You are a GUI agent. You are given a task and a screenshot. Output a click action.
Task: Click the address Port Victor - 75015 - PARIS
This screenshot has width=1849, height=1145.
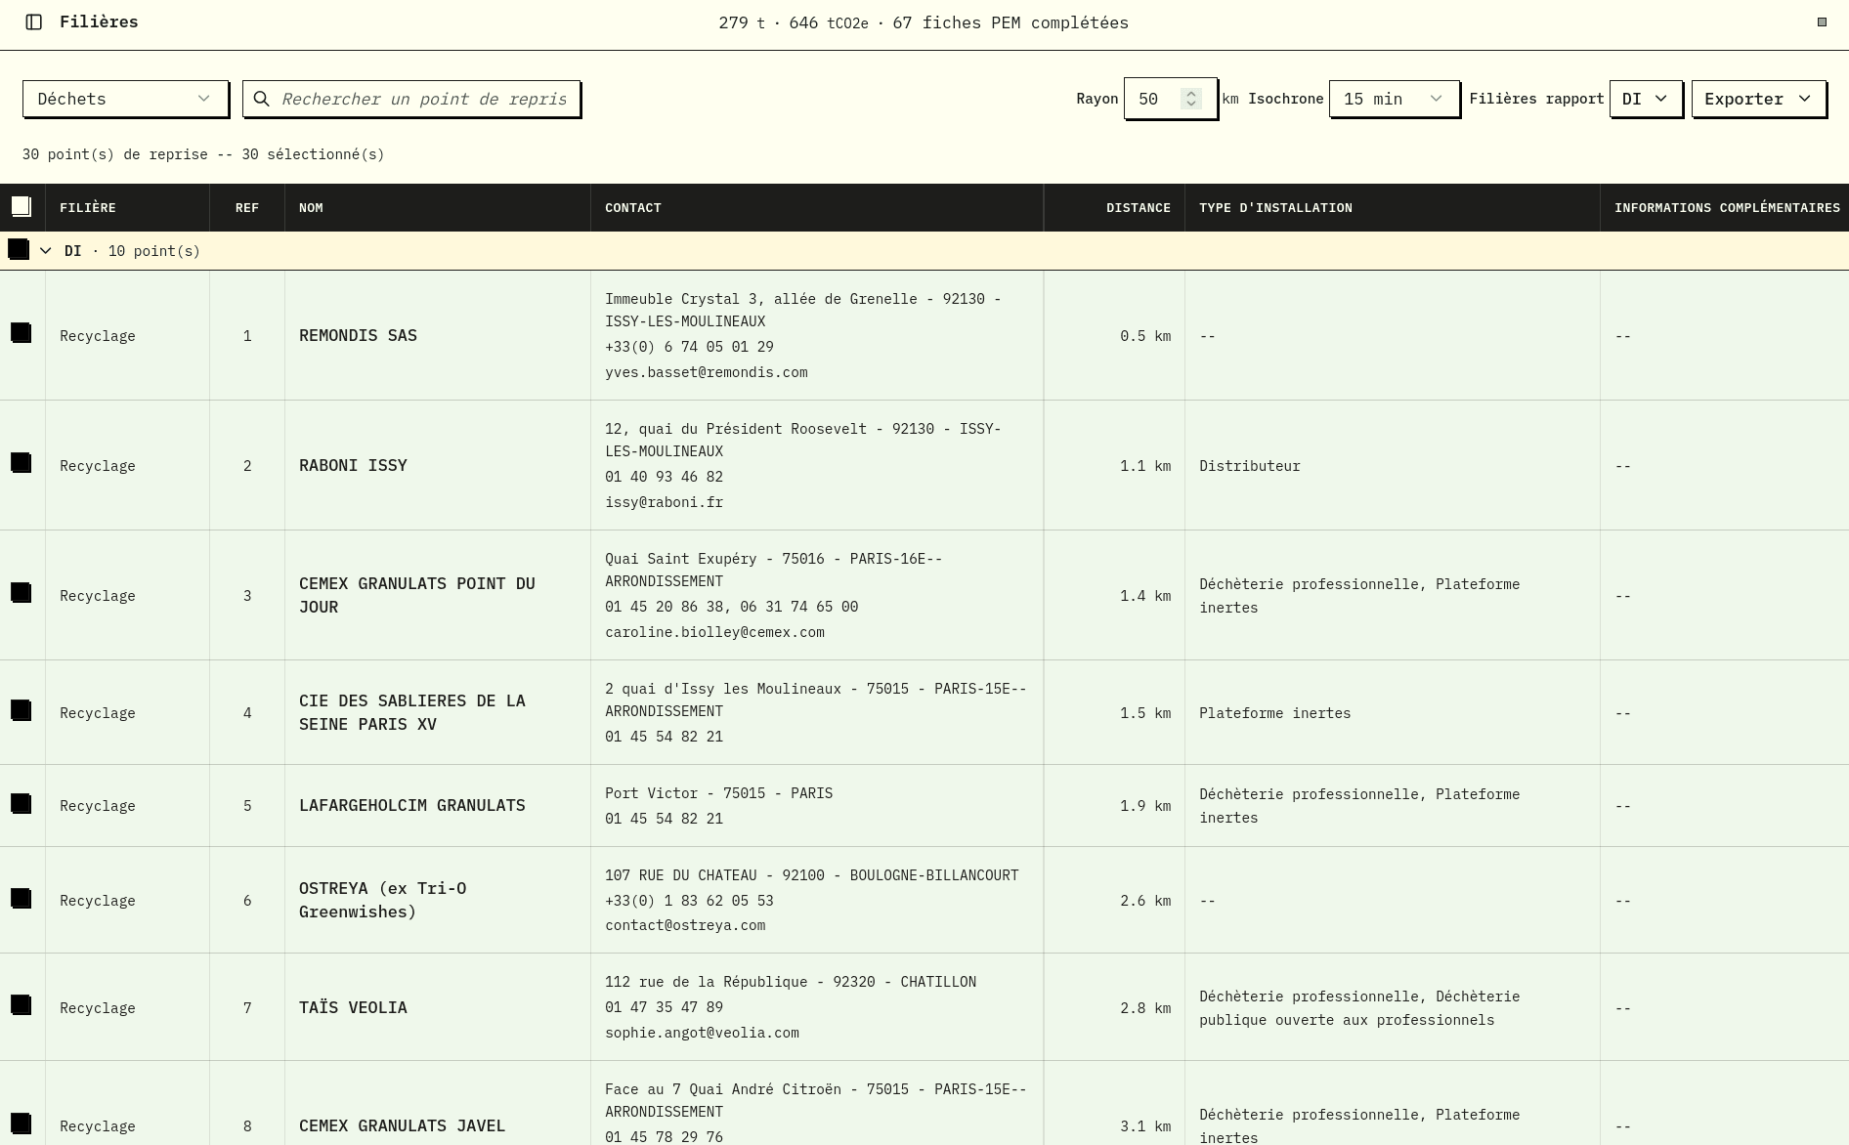[x=719, y=793]
